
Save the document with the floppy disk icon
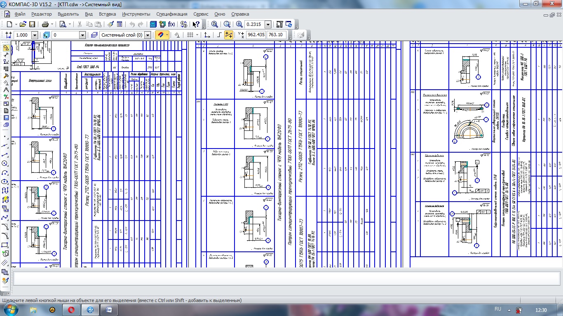point(32,24)
